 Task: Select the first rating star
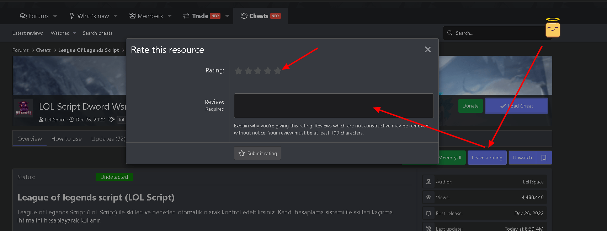(x=238, y=71)
